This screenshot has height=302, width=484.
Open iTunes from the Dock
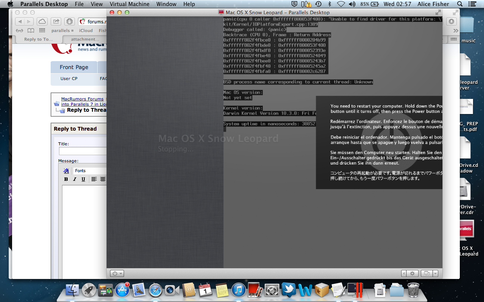(239, 290)
